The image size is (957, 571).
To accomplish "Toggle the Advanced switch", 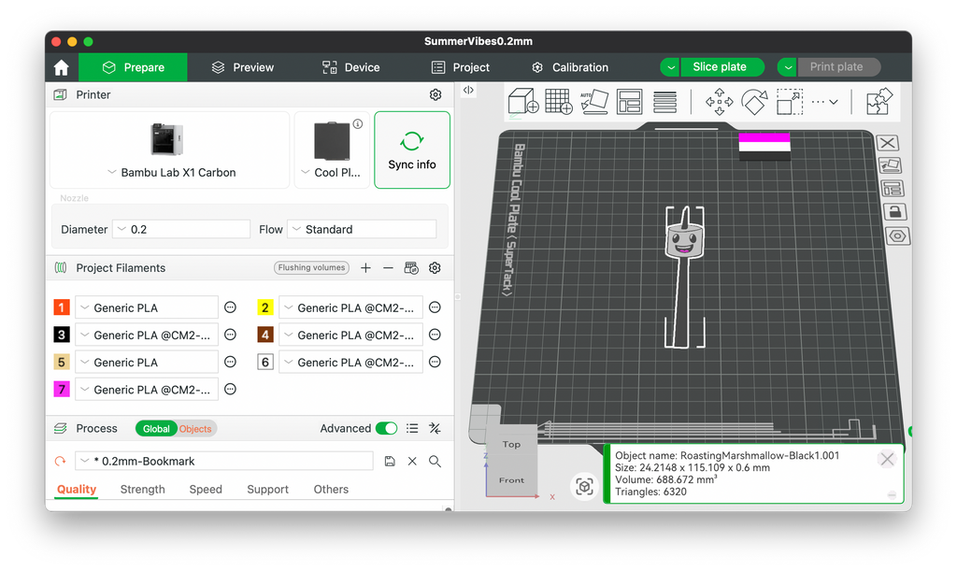I will pos(386,428).
